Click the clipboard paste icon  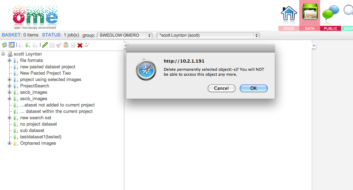point(66,45)
